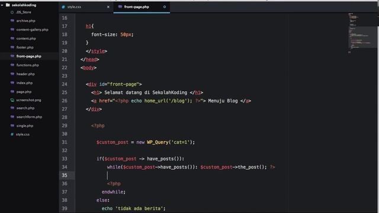Click the PHP icon beside archive.php

pos(12,21)
